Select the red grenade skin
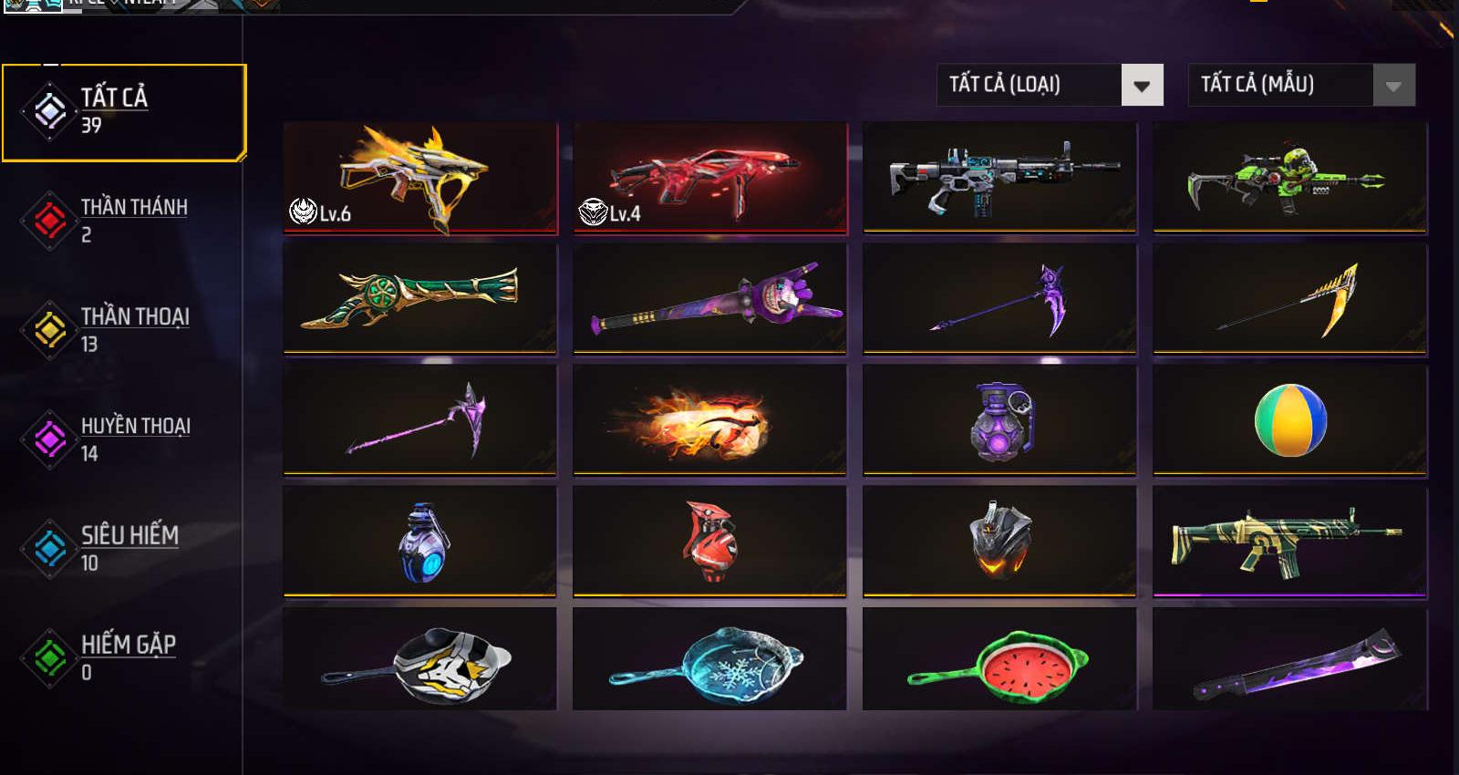The width and height of the screenshot is (1459, 775). point(709,541)
